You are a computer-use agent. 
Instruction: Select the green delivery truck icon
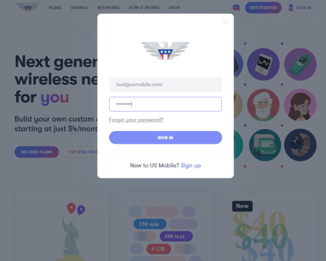pos(265,145)
